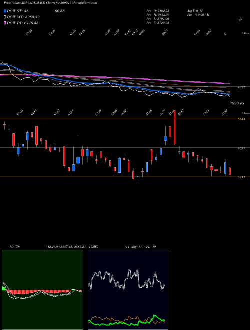Click the 'DOW ST: 58' label
Screen dimensions: 250x330
(18, 11)
